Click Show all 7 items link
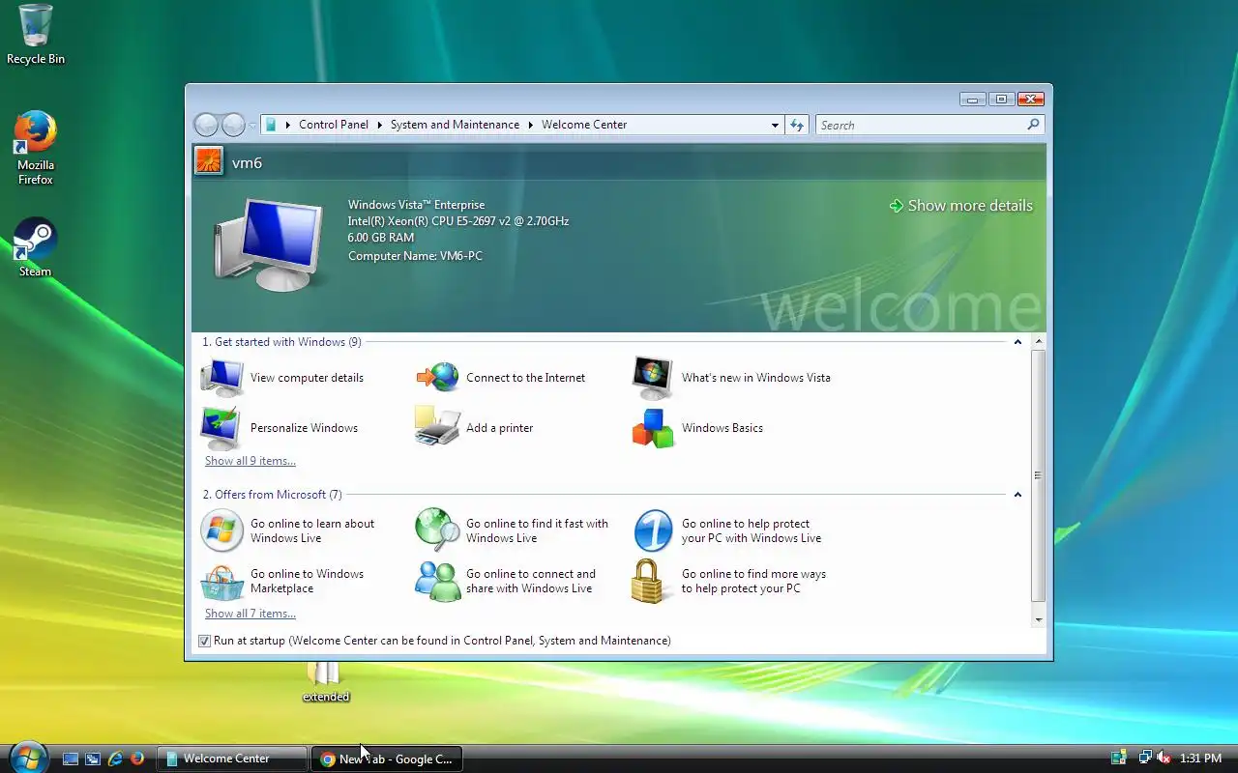 pyautogui.click(x=251, y=614)
